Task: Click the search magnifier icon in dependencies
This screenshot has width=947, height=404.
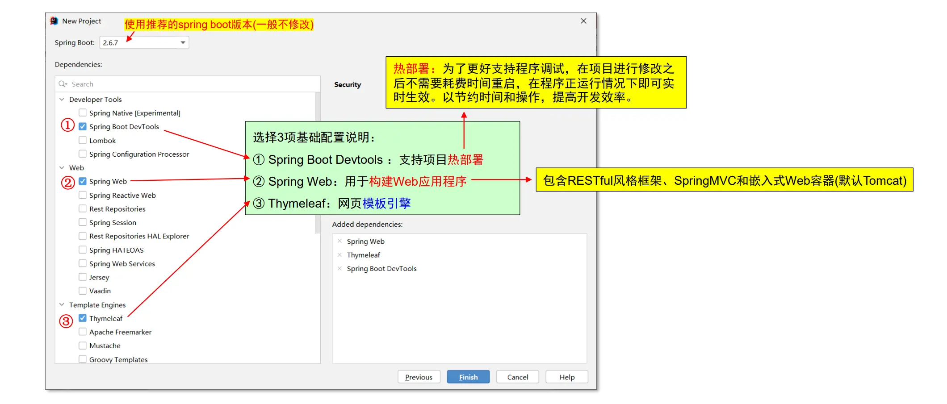Action: coord(63,84)
